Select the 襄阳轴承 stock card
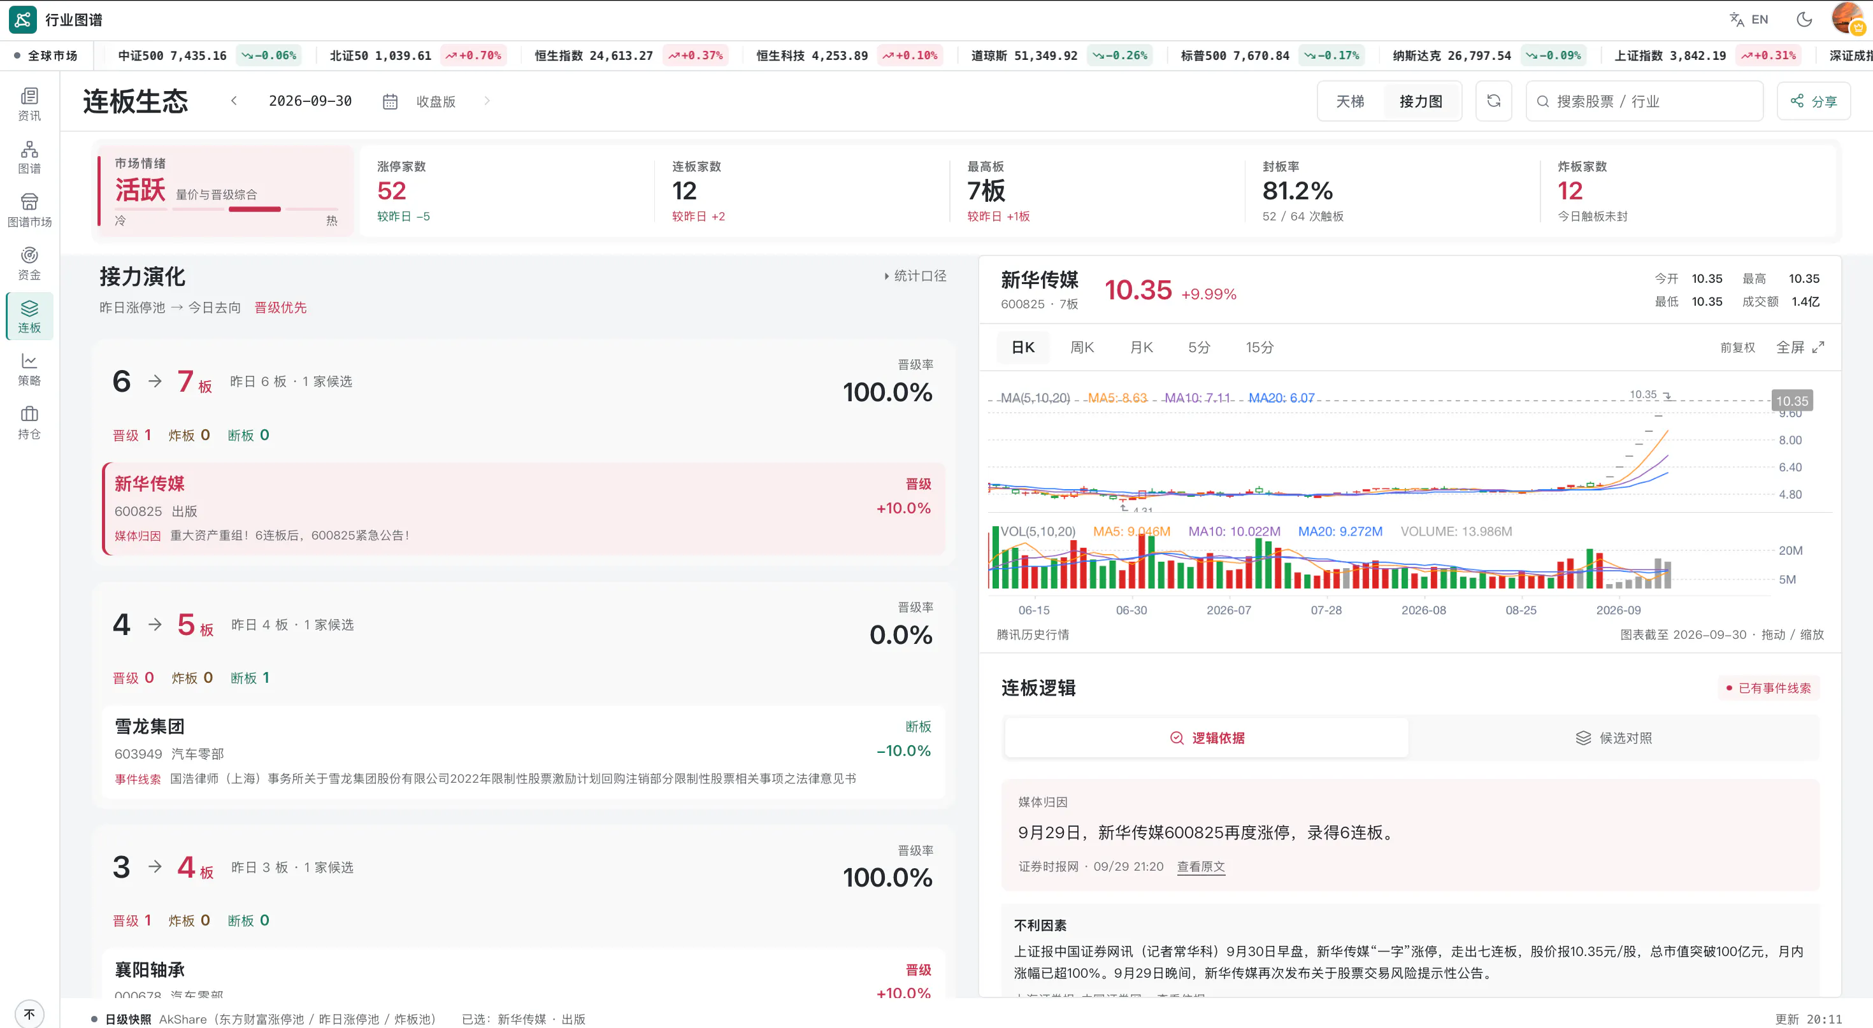The width and height of the screenshot is (1873, 1028). [524, 974]
